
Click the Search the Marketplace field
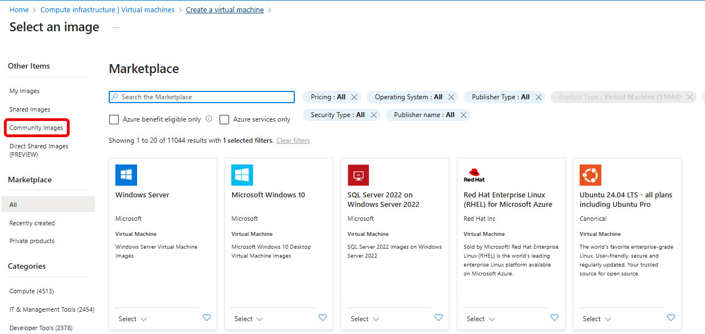click(202, 97)
